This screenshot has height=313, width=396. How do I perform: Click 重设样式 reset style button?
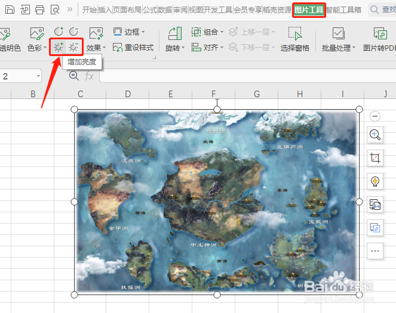133,47
